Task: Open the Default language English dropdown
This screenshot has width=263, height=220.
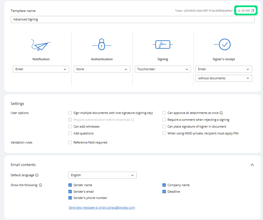Action: point(102,175)
